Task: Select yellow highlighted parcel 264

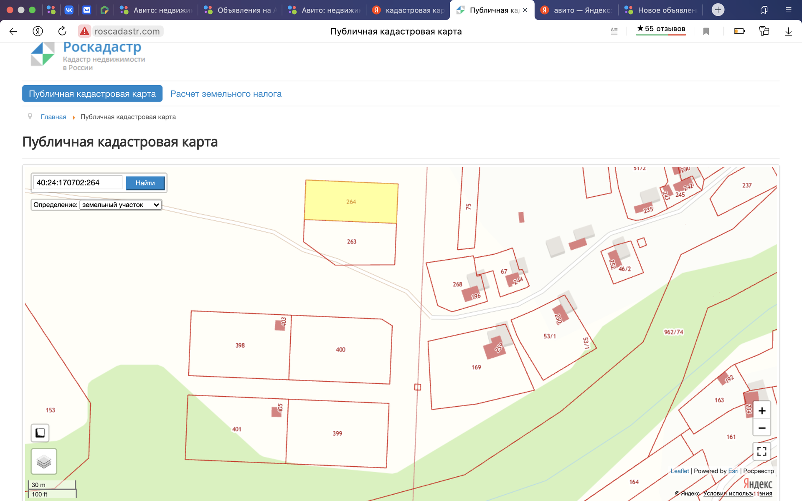Action: coord(351,202)
